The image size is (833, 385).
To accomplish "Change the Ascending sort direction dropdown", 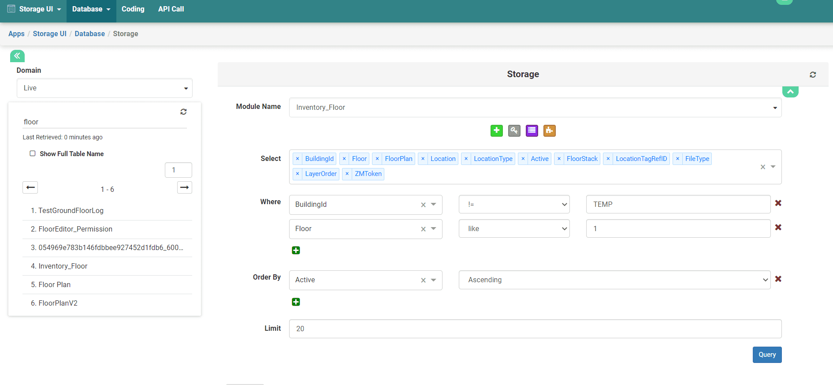I will (x=614, y=280).
